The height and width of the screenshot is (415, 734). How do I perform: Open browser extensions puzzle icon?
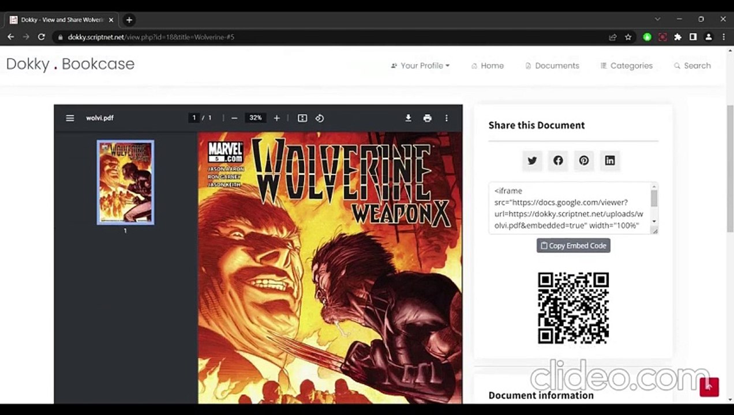click(x=678, y=37)
